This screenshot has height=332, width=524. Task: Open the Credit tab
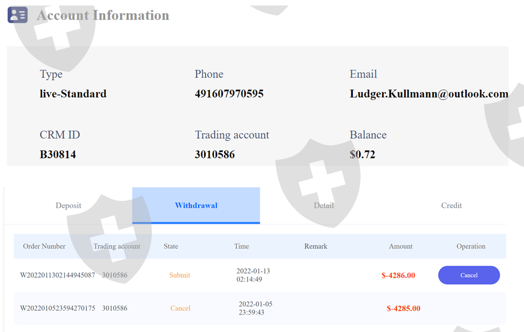pos(451,205)
